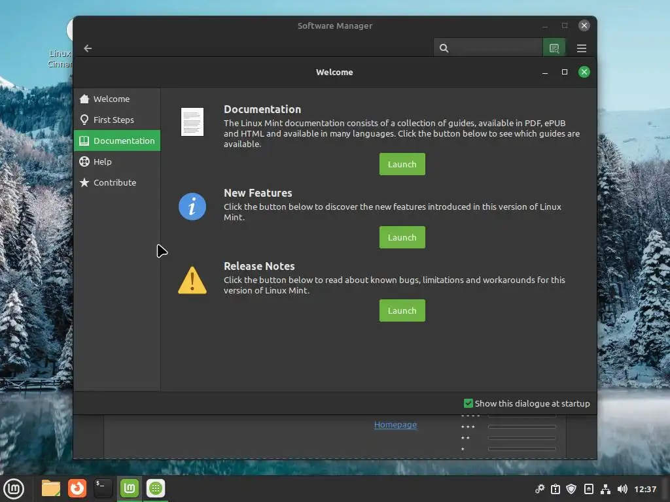This screenshot has width=670, height=502.
Task: Click the Contribute star icon in sidebar
Action: point(84,183)
